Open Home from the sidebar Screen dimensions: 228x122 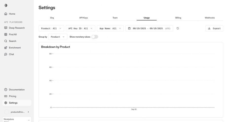(x=12, y=14)
